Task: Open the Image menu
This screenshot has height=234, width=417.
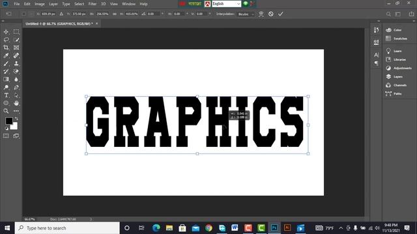Action: click(40, 4)
